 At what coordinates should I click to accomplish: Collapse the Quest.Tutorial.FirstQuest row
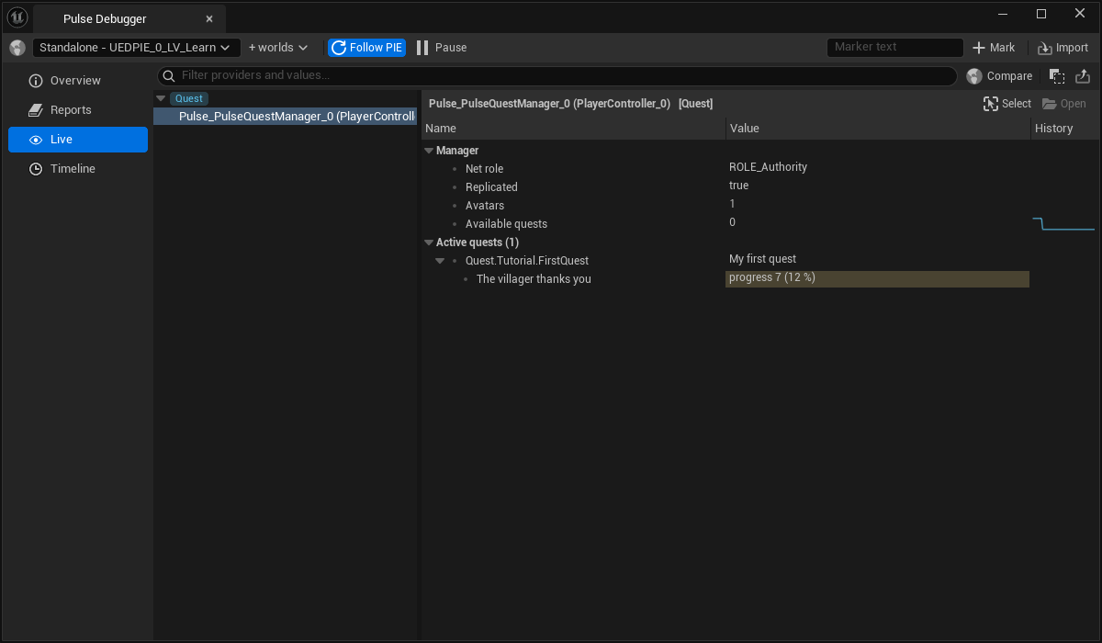[440, 261]
